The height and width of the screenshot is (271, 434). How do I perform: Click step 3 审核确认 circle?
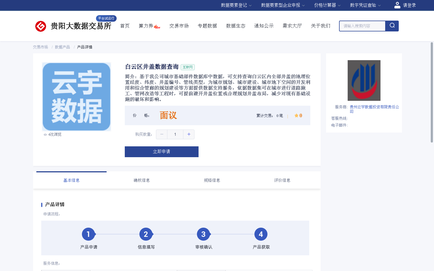pyautogui.click(x=203, y=234)
